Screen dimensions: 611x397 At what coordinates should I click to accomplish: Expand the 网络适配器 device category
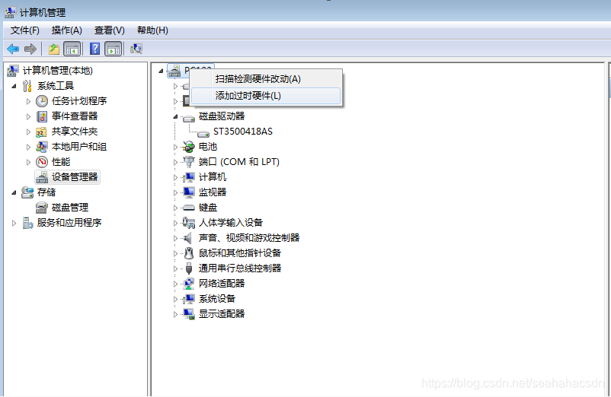coord(175,284)
